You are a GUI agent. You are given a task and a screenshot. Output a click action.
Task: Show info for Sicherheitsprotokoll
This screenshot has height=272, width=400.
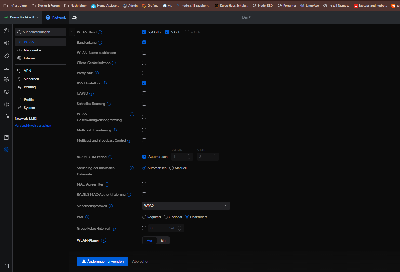coord(111,206)
